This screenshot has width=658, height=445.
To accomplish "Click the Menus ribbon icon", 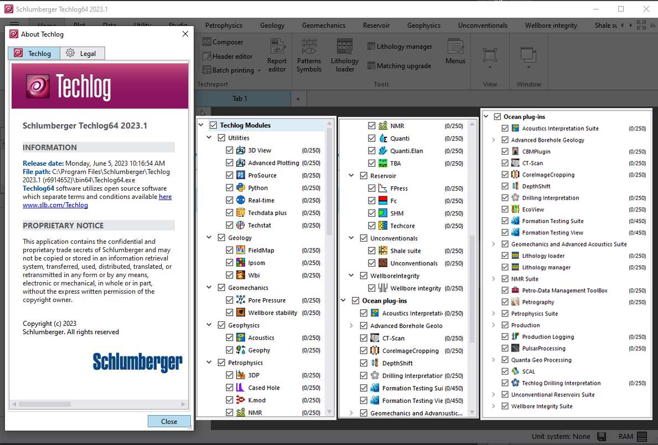I will (x=455, y=52).
